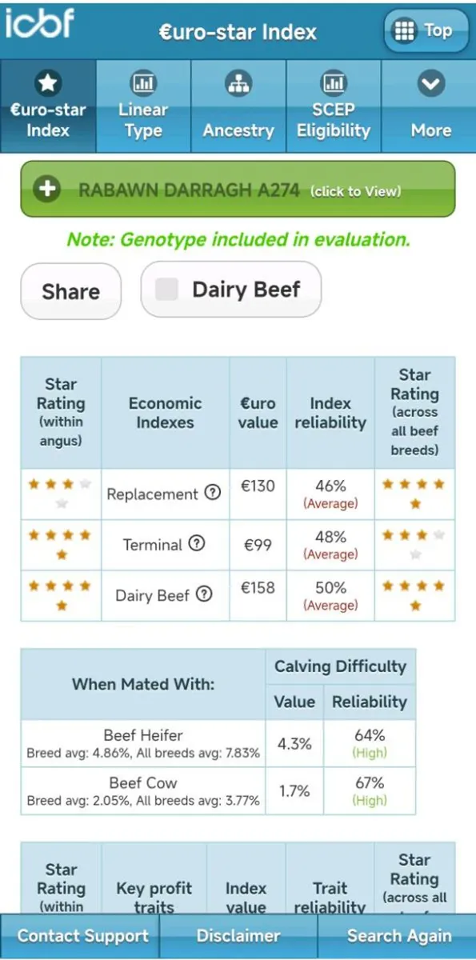The width and height of the screenshot is (476, 960).
Task: Open the Replacement index help icon
Action: [x=213, y=493]
